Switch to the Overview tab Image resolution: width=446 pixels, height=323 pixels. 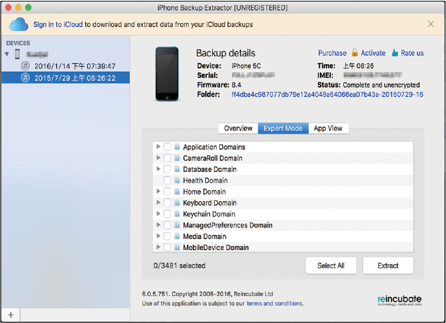point(238,128)
